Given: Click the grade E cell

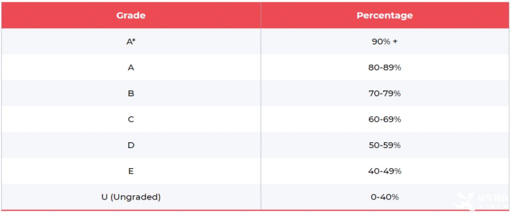Looking at the screenshot, I should click(131, 171).
